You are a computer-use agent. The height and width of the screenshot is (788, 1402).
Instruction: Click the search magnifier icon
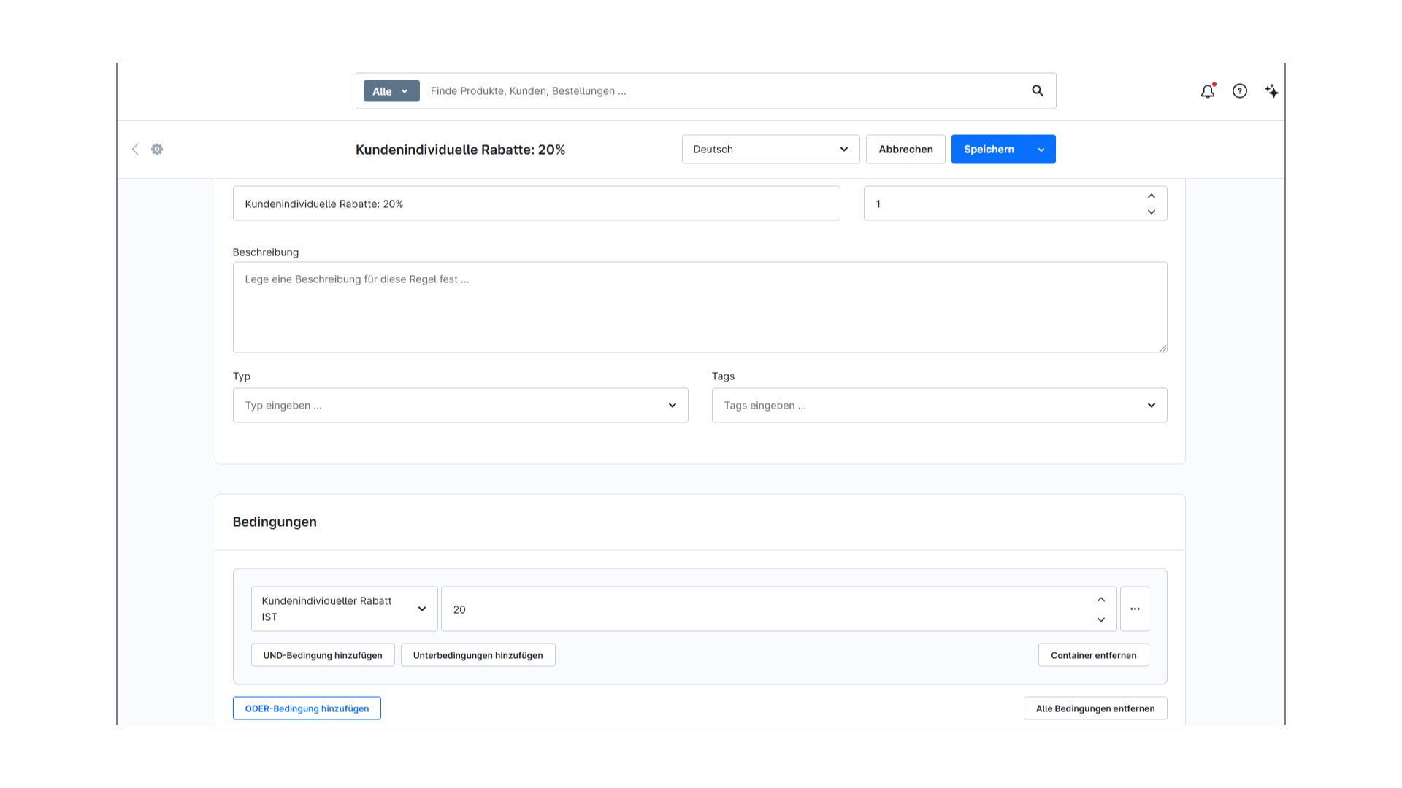[1037, 90]
